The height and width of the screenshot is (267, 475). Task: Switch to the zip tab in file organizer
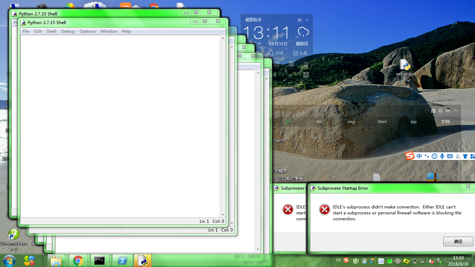pyautogui.click(x=414, y=122)
